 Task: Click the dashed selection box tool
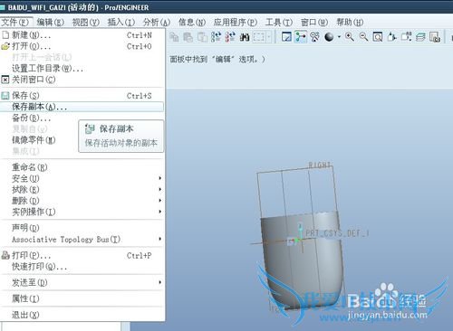[259, 37]
